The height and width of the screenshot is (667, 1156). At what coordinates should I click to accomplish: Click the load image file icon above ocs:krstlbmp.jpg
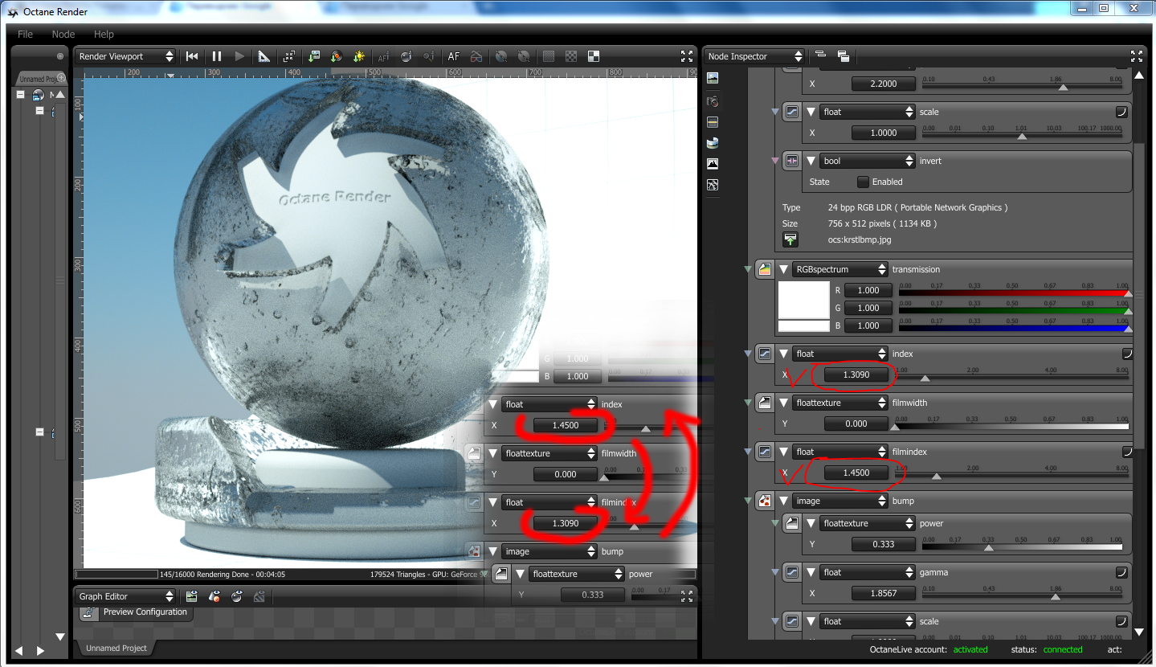791,239
